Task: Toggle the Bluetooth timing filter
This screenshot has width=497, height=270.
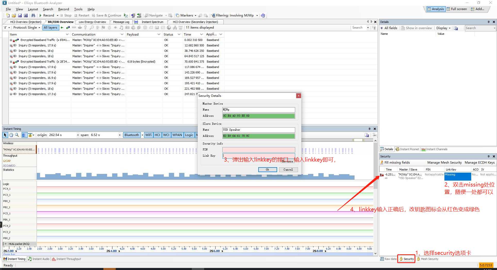Action: (x=132, y=135)
